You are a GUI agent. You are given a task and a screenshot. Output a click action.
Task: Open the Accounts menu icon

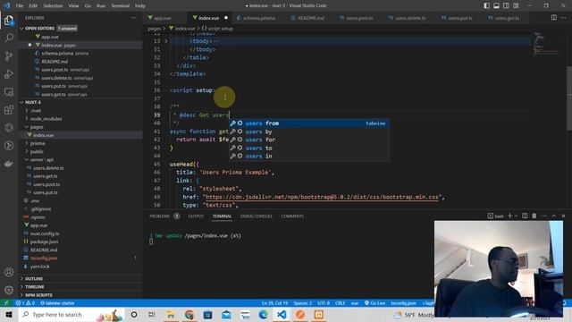9,272
